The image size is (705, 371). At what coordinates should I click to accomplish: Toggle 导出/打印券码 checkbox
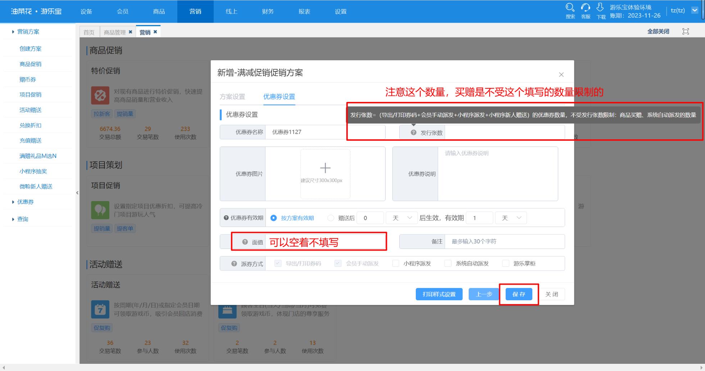point(278,263)
